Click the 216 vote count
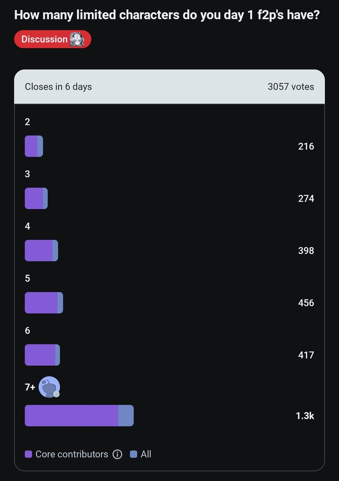The height and width of the screenshot is (481, 339). 306,146
